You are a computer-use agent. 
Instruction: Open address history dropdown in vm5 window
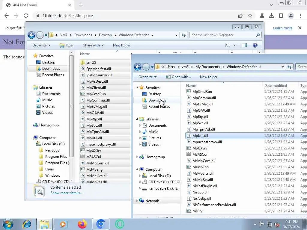click(x=283, y=67)
